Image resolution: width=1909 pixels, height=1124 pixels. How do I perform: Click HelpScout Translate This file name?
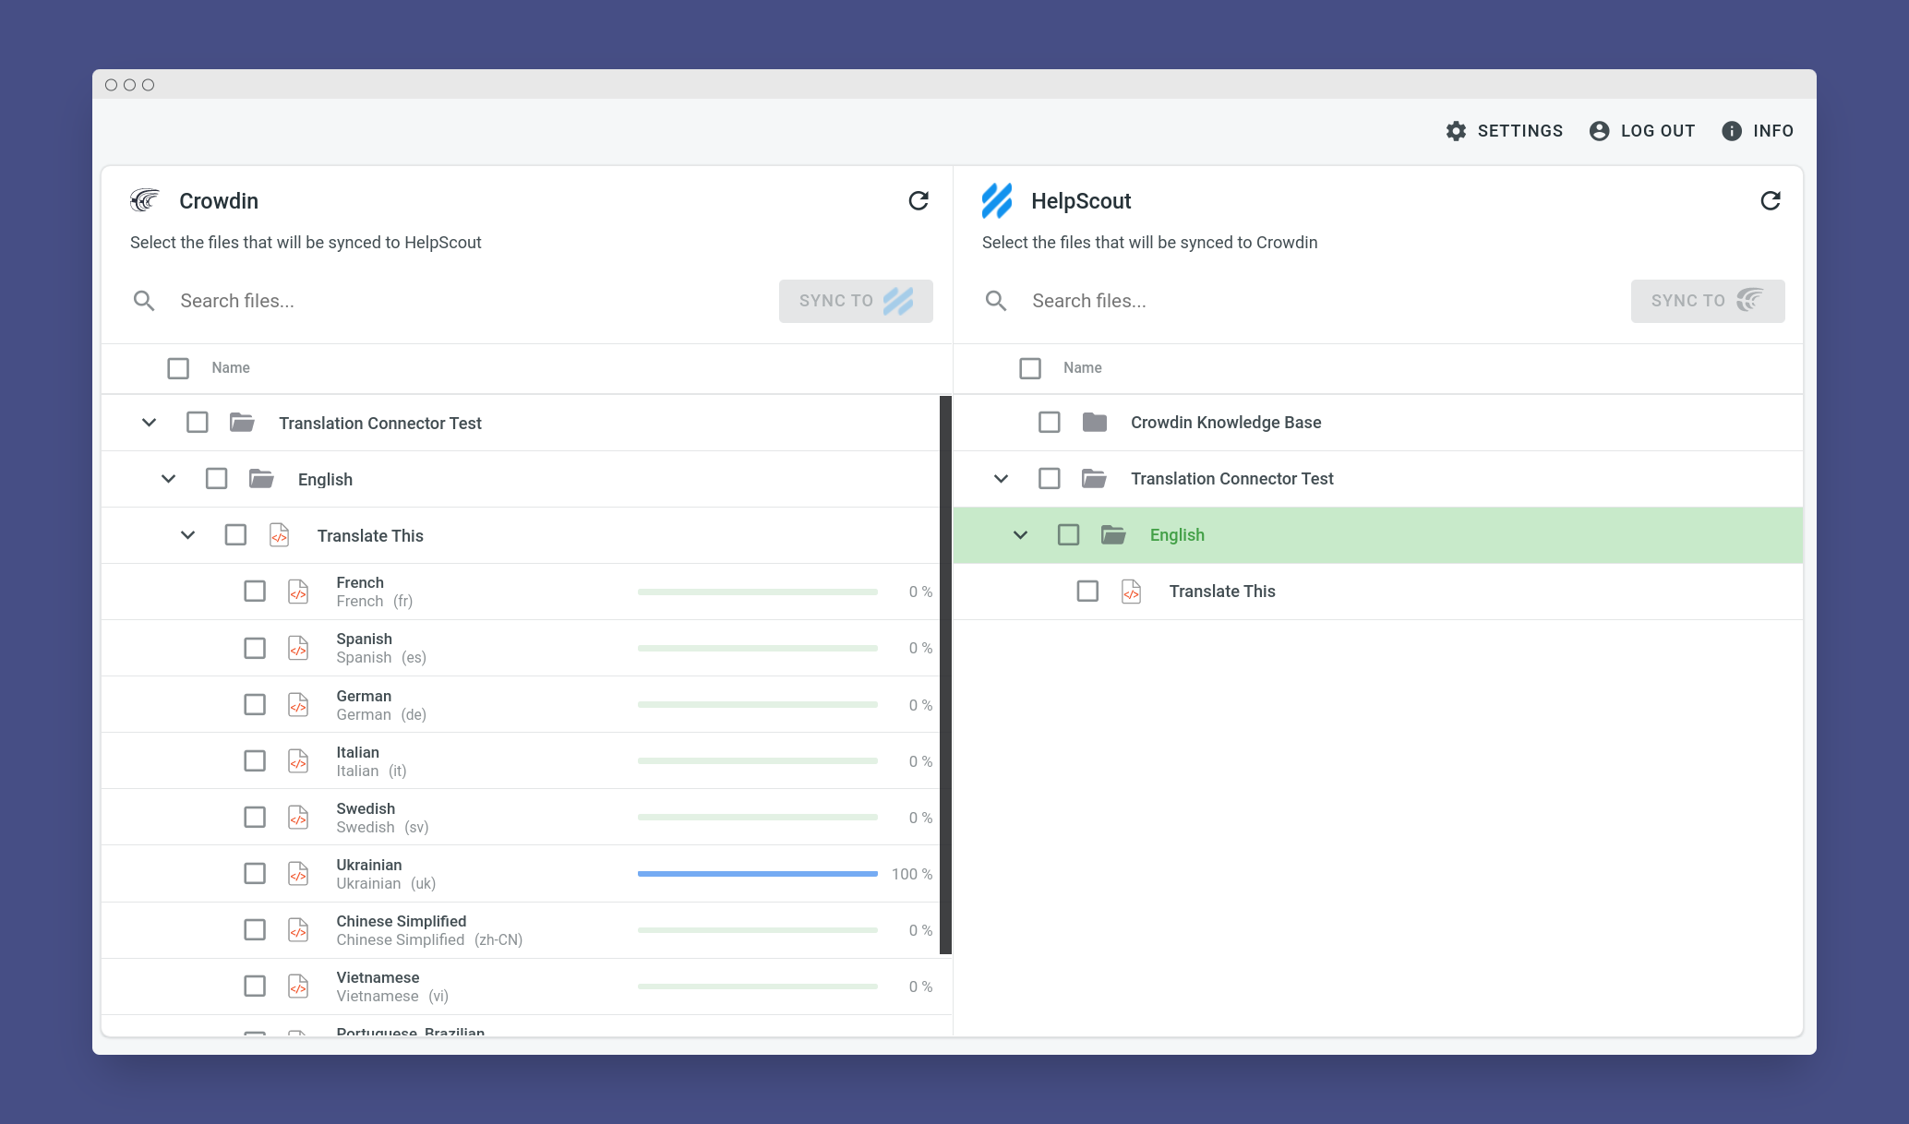[1222, 592]
